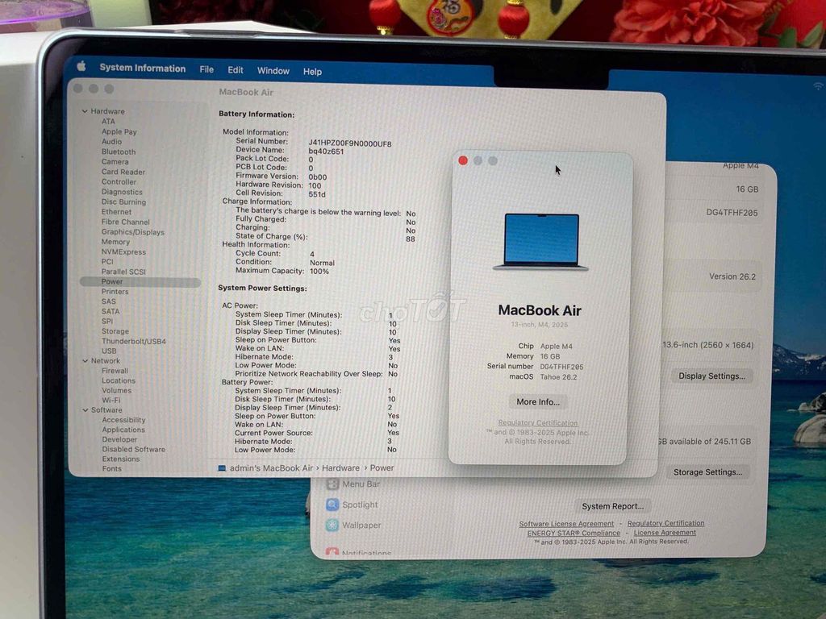Select Fonts under Software
The image size is (826, 619).
111,468
